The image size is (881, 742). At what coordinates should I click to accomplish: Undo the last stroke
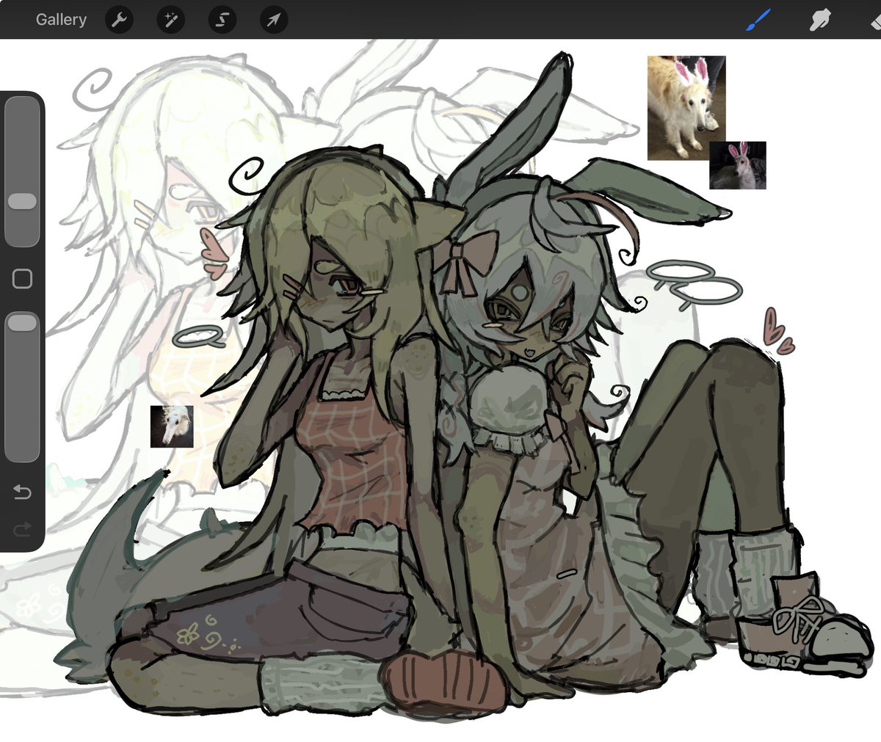[22, 492]
